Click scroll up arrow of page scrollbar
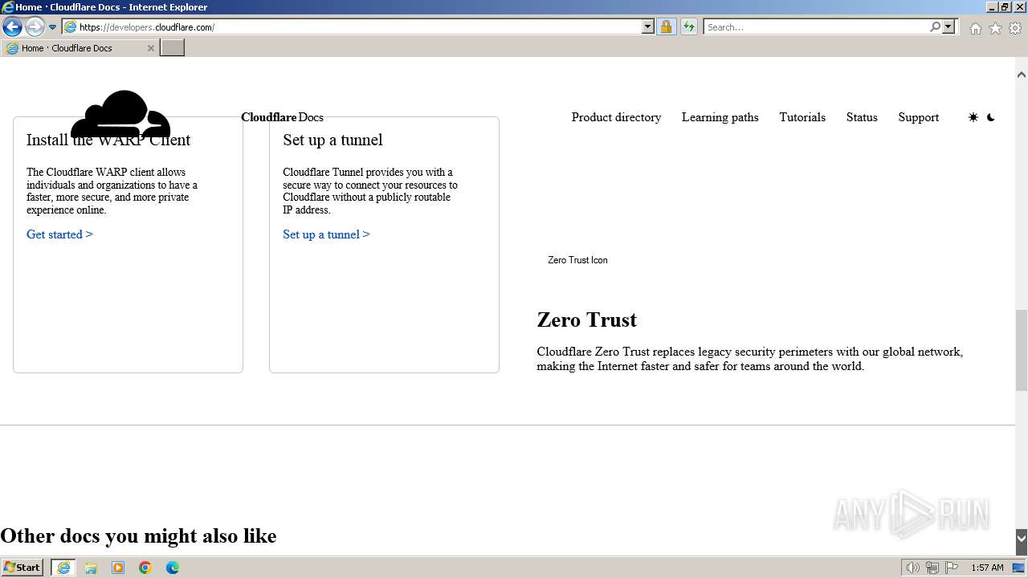 (1021, 75)
